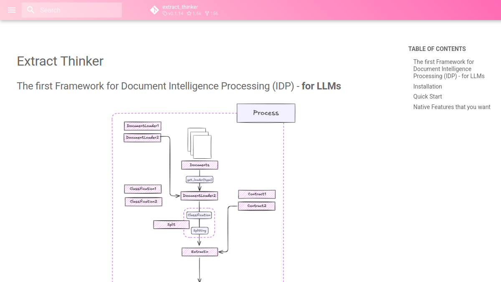This screenshot has width=501, height=282.
Task: Click the Extract Thinker page heading
Action: 60,61
